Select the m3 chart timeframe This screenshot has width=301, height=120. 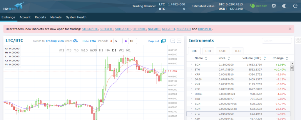click(x=69, y=50)
